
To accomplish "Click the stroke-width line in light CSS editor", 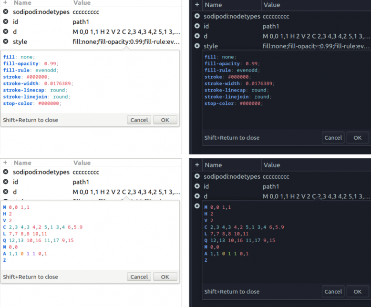I will click(x=32, y=83).
